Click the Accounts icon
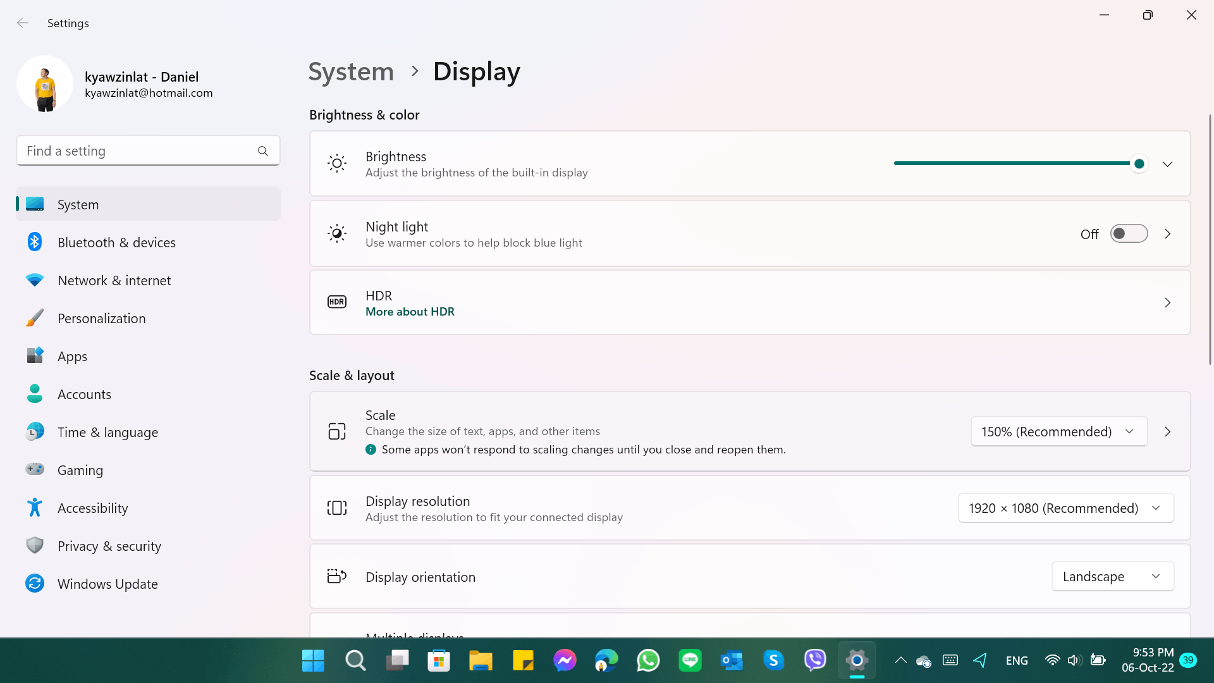The height and width of the screenshot is (683, 1214). [34, 393]
